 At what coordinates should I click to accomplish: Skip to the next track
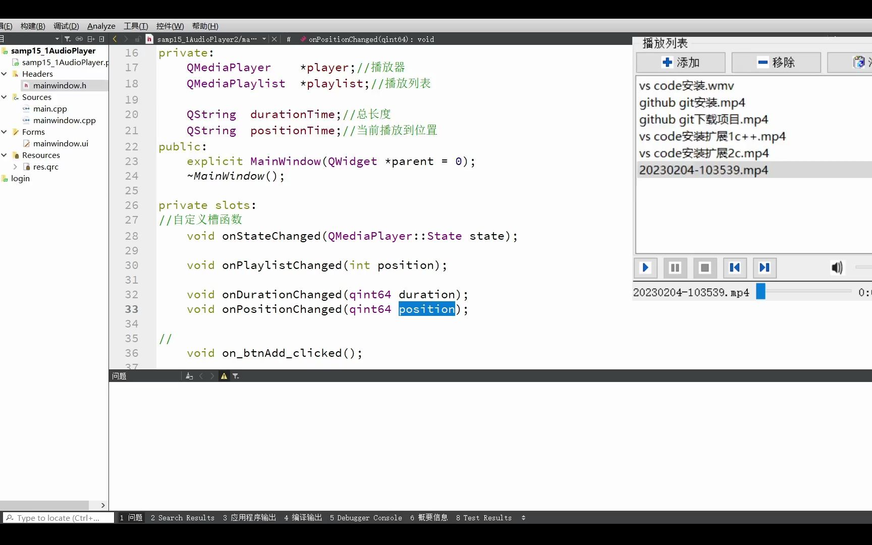765,267
